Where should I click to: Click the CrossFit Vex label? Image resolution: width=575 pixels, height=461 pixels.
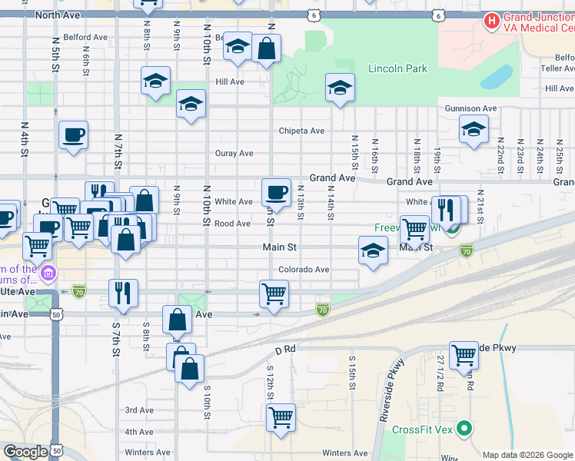(x=422, y=429)
